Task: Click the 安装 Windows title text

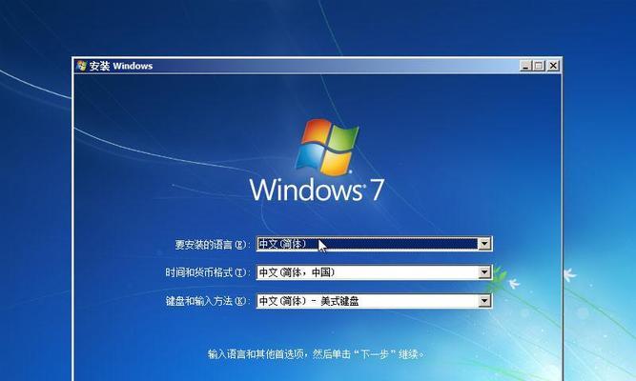Action: point(120,66)
